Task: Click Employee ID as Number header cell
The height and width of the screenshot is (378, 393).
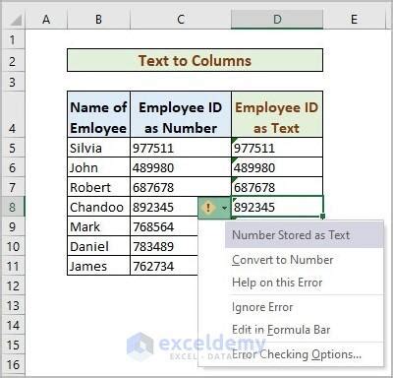Action: point(181,114)
